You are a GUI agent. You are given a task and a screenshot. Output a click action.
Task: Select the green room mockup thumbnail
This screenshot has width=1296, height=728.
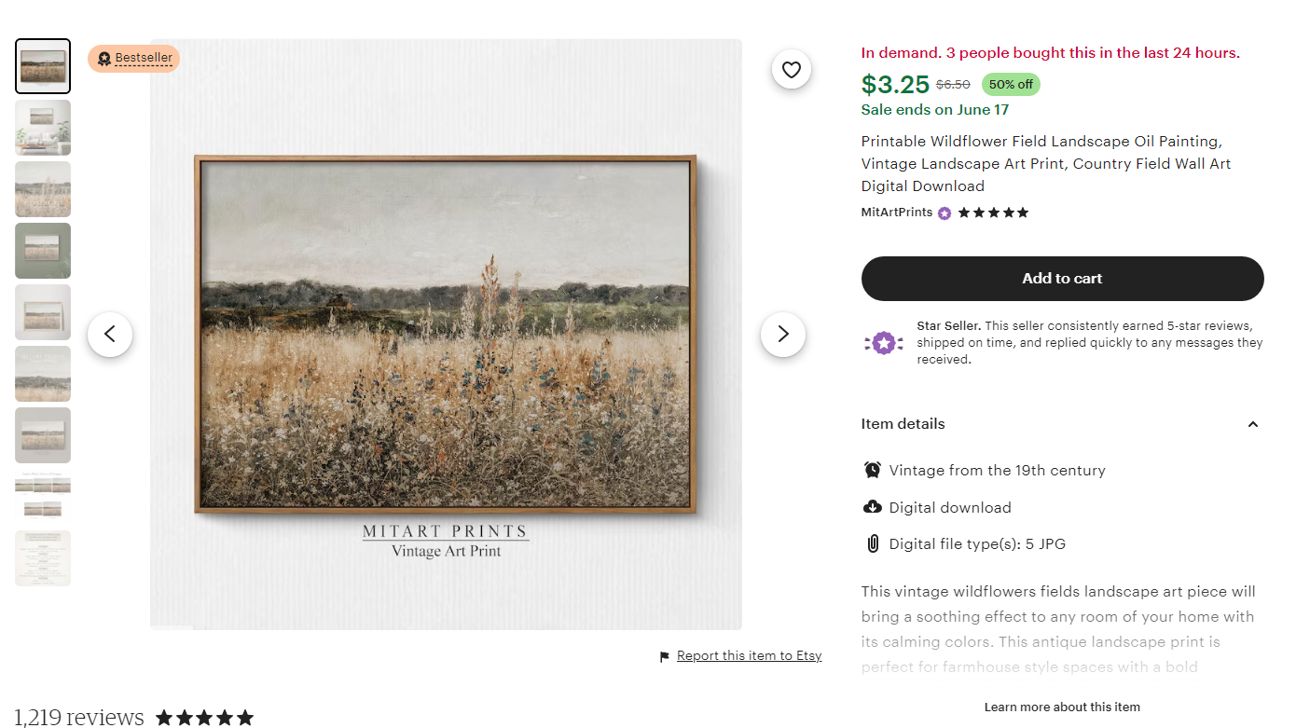[42, 250]
